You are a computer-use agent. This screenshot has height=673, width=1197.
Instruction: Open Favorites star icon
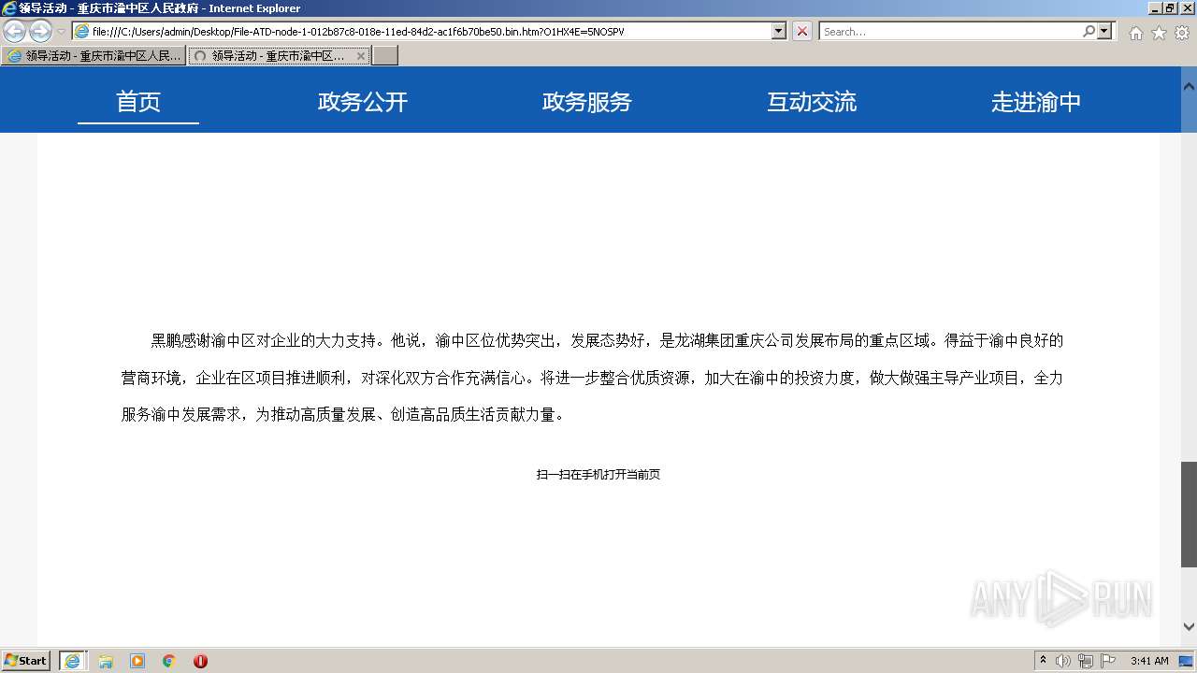[x=1159, y=33]
